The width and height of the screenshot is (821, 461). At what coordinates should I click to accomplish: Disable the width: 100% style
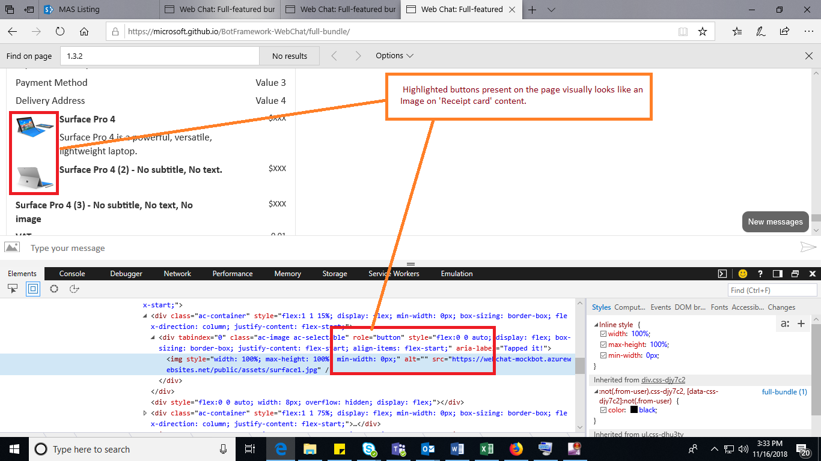pos(603,334)
